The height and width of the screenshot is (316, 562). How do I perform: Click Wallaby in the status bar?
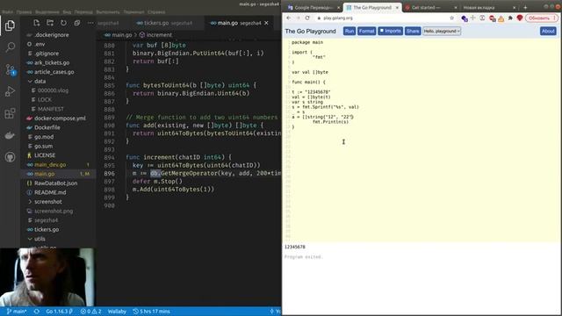[x=117, y=312]
